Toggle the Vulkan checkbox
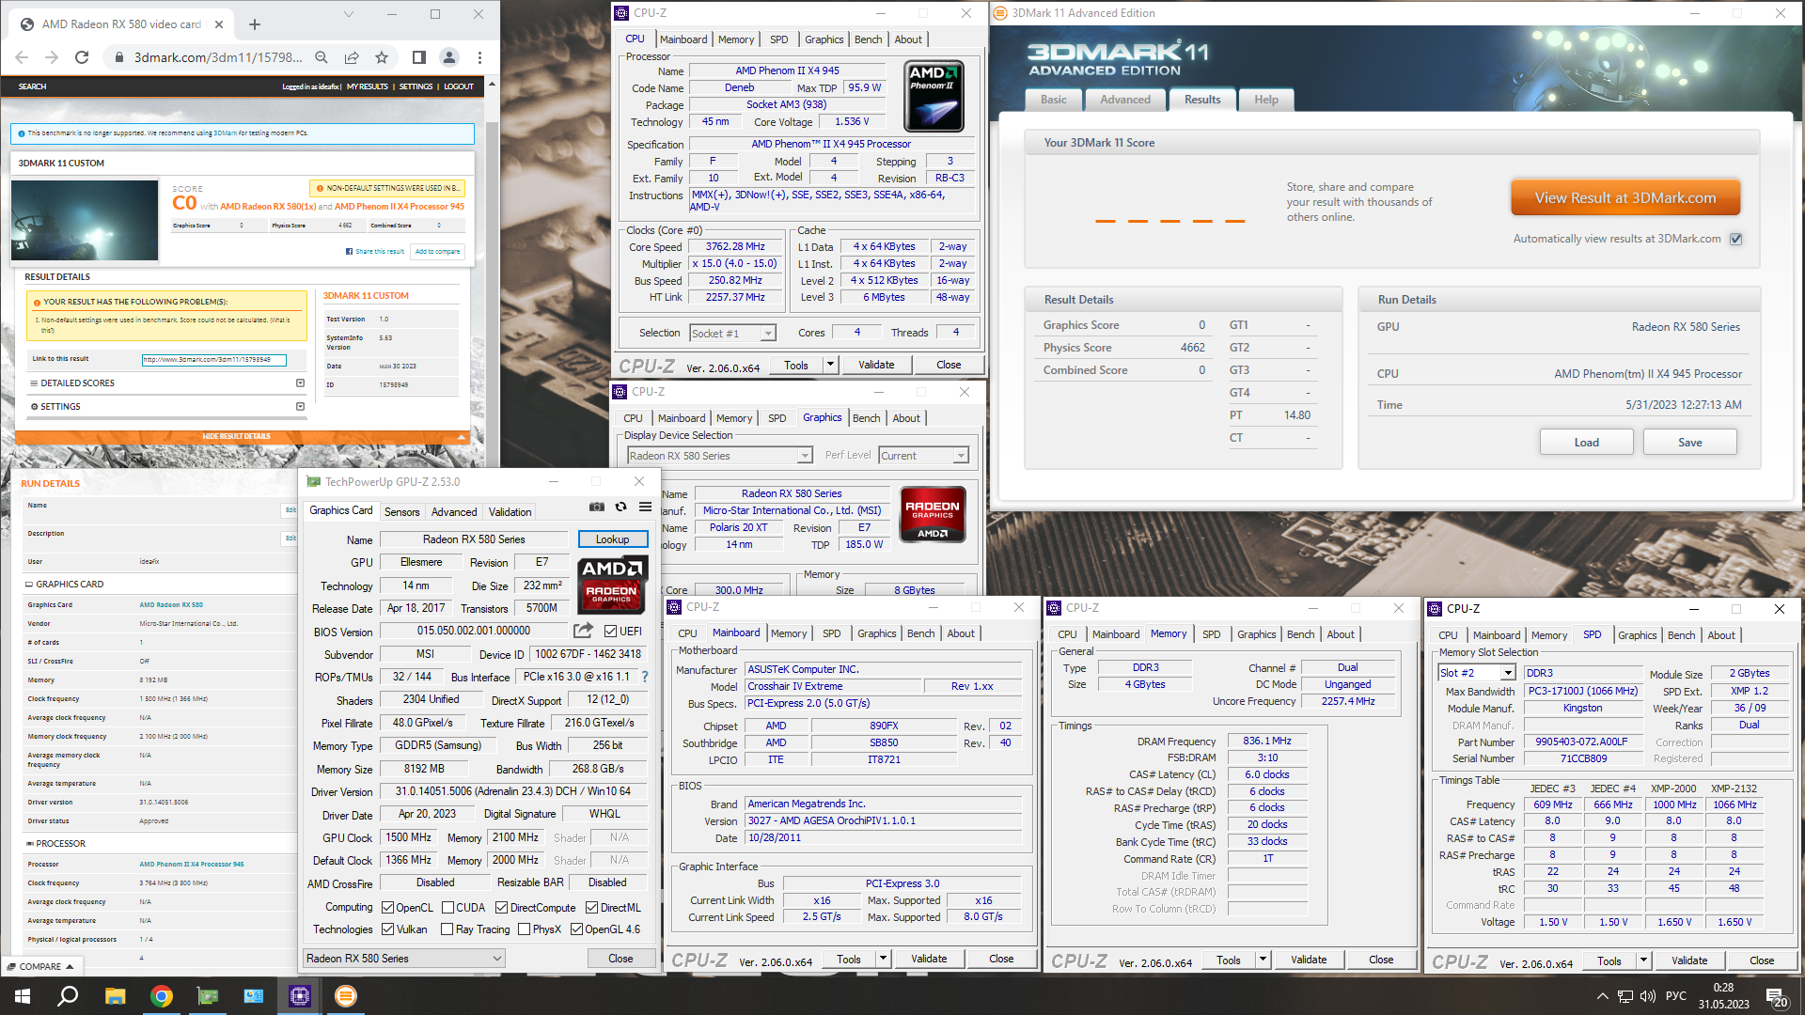Viewport: 1805px width, 1015px height. click(387, 929)
